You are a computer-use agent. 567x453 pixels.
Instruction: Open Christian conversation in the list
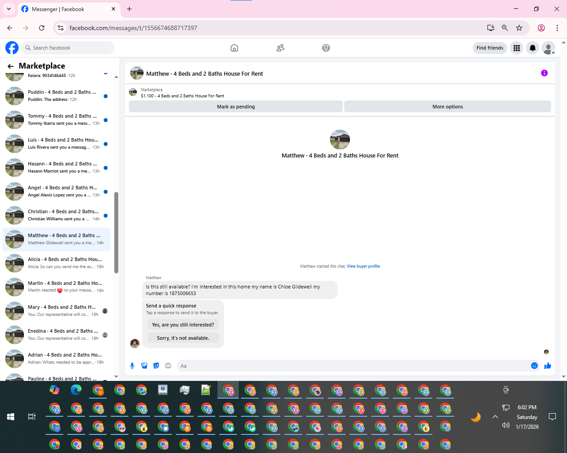point(56,215)
